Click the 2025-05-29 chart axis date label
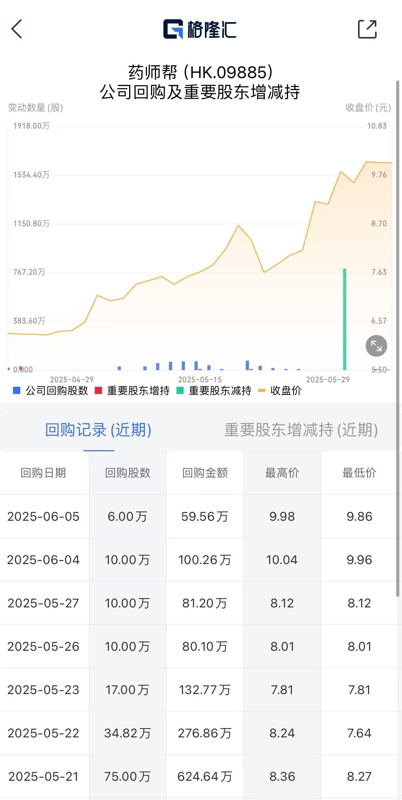 click(x=328, y=379)
